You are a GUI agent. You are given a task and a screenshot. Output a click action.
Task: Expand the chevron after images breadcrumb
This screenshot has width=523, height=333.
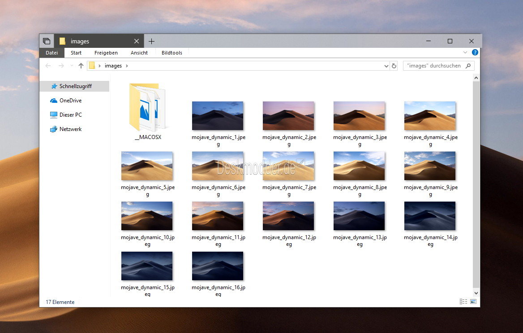pyautogui.click(x=127, y=66)
